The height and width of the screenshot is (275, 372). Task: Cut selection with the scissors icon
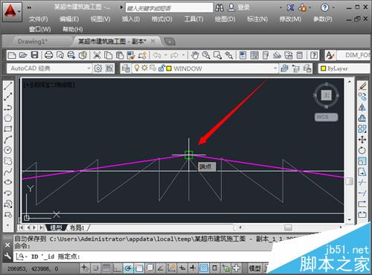click(97, 55)
